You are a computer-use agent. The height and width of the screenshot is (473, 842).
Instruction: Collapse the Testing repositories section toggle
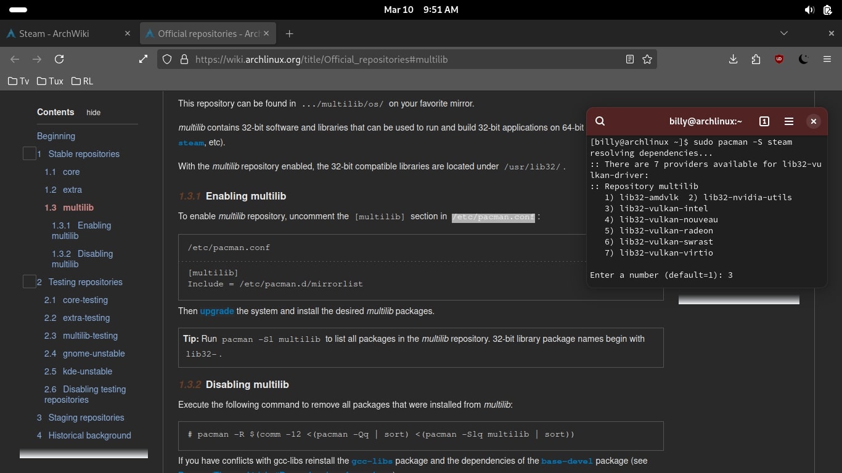pos(29,281)
